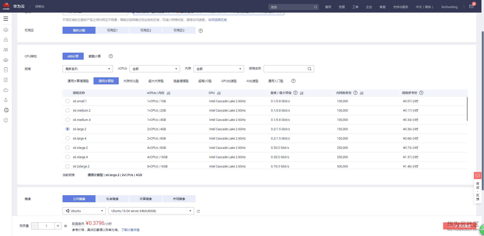Click the magnifier in the top search box

pyautogui.click(x=315, y=7)
